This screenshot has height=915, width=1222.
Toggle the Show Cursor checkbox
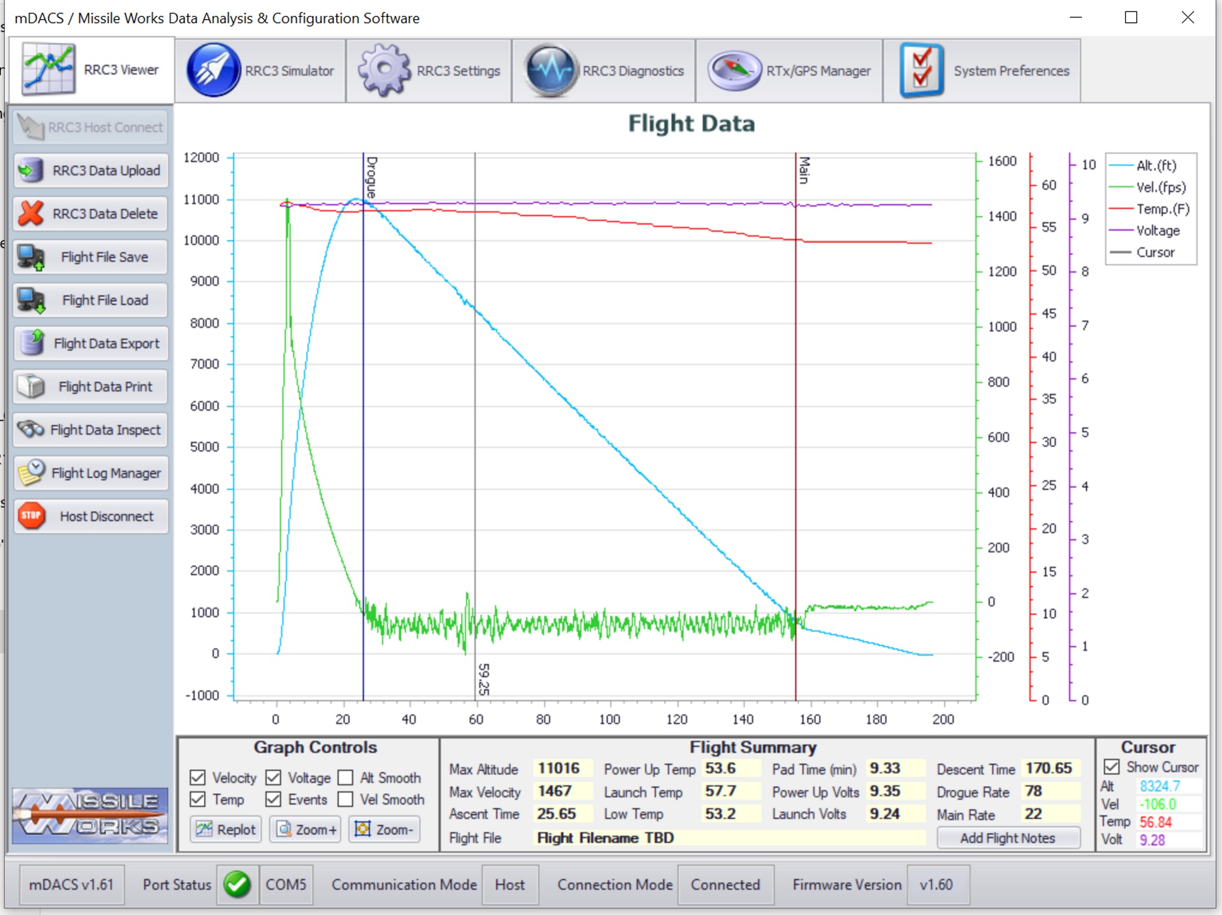pos(1112,767)
